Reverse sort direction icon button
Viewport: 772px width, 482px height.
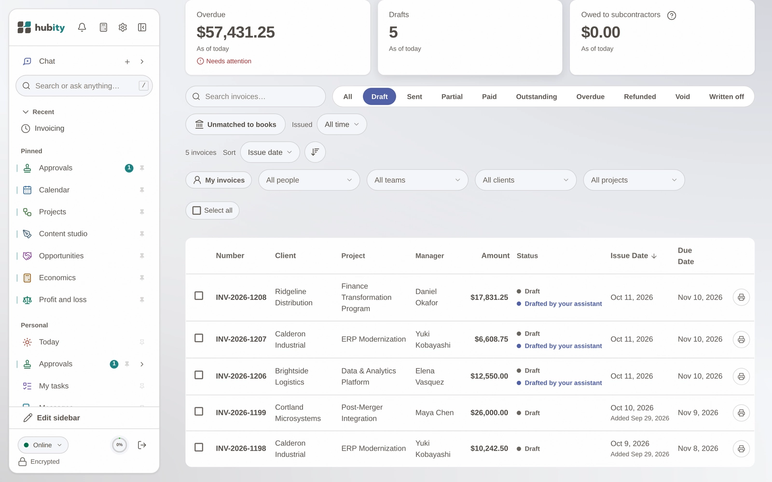pyautogui.click(x=315, y=152)
